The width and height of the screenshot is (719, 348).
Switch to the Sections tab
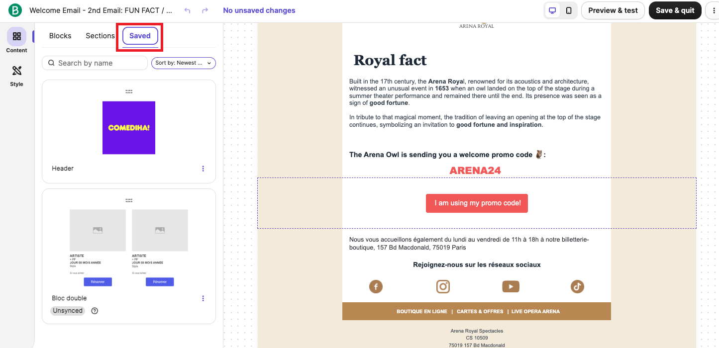pyautogui.click(x=100, y=36)
